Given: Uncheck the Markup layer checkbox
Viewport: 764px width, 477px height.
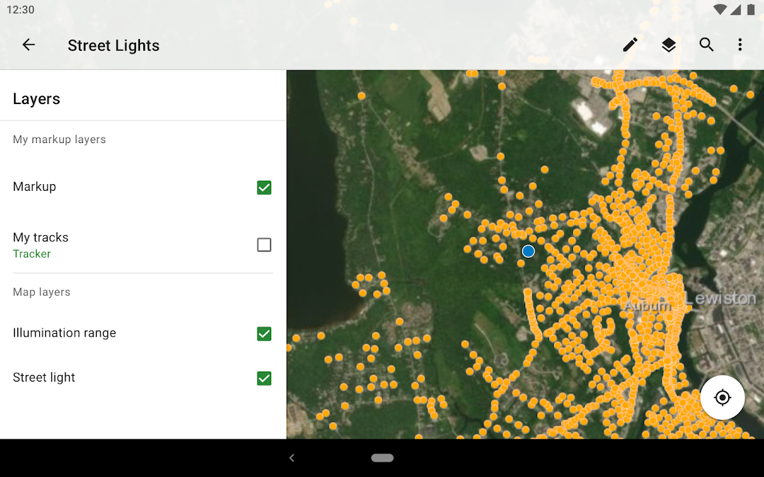Looking at the screenshot, I should pyautogui.click(x=264, y=187).
